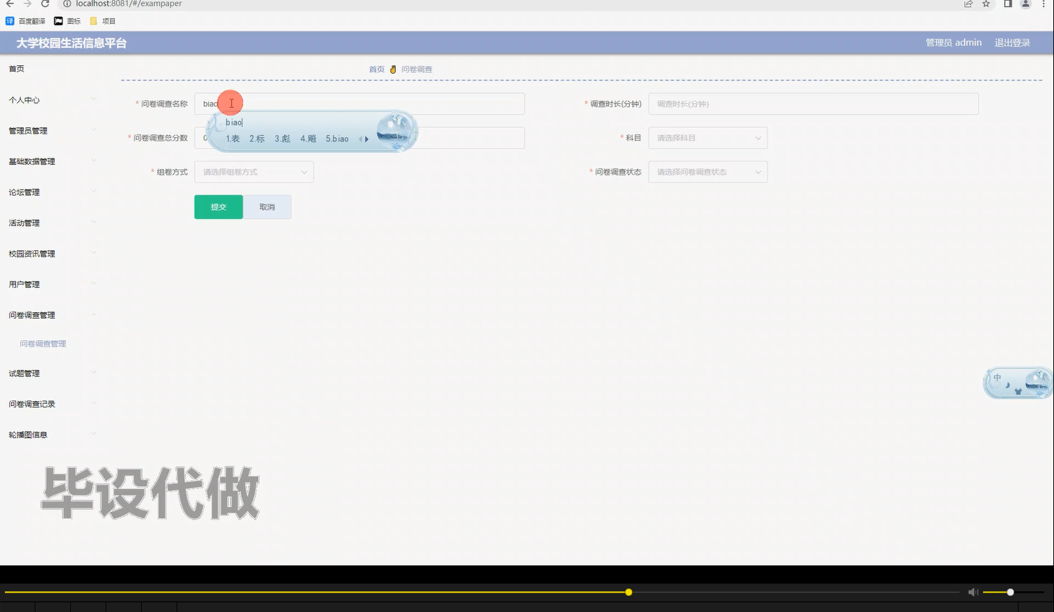Click the site info icon before URL

tap(67, 3)
